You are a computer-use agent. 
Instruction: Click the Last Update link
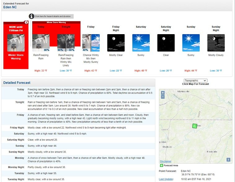click(166, 179)
